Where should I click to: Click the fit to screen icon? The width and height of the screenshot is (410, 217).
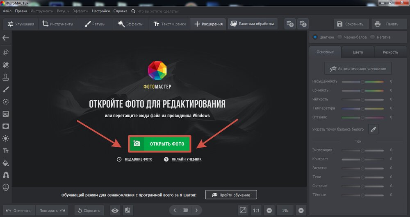(x=243, y=210)
